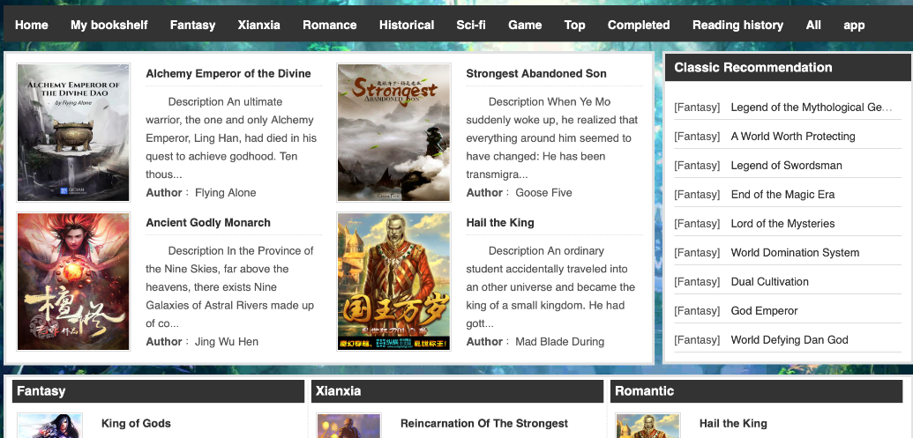913x438 pixels.
Task: Select World Domination System from recommendations
Action: point(795,253)
